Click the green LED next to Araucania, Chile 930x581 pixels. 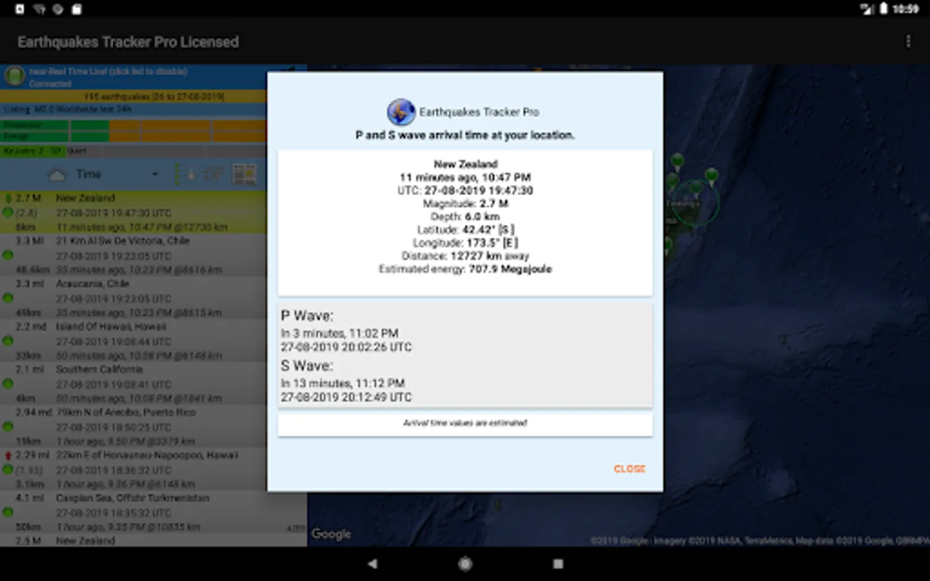[8, 298]
